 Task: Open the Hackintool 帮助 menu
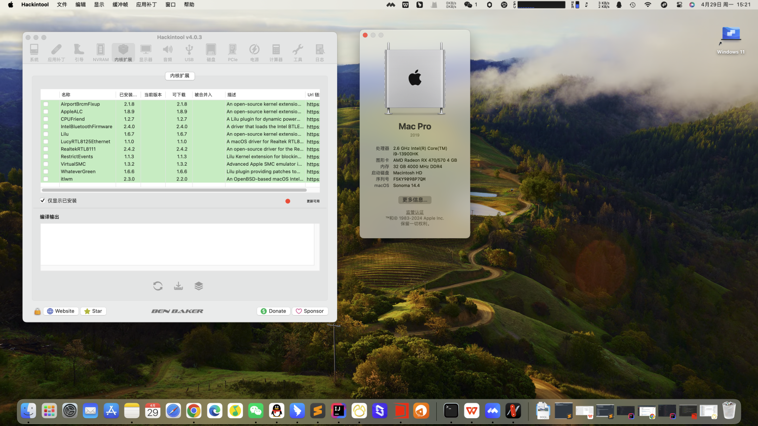click(189, 4)
